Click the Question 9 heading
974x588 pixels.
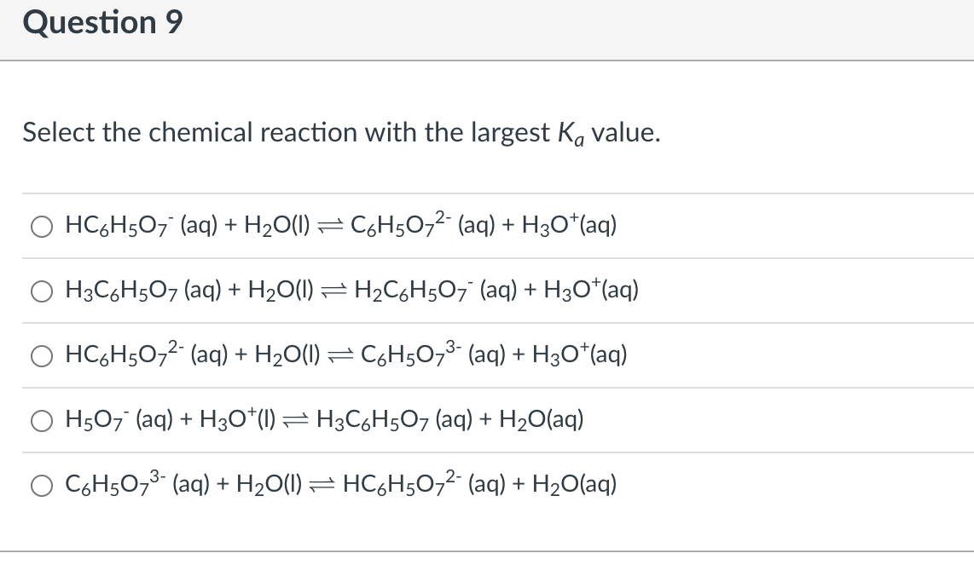[102, 22]
